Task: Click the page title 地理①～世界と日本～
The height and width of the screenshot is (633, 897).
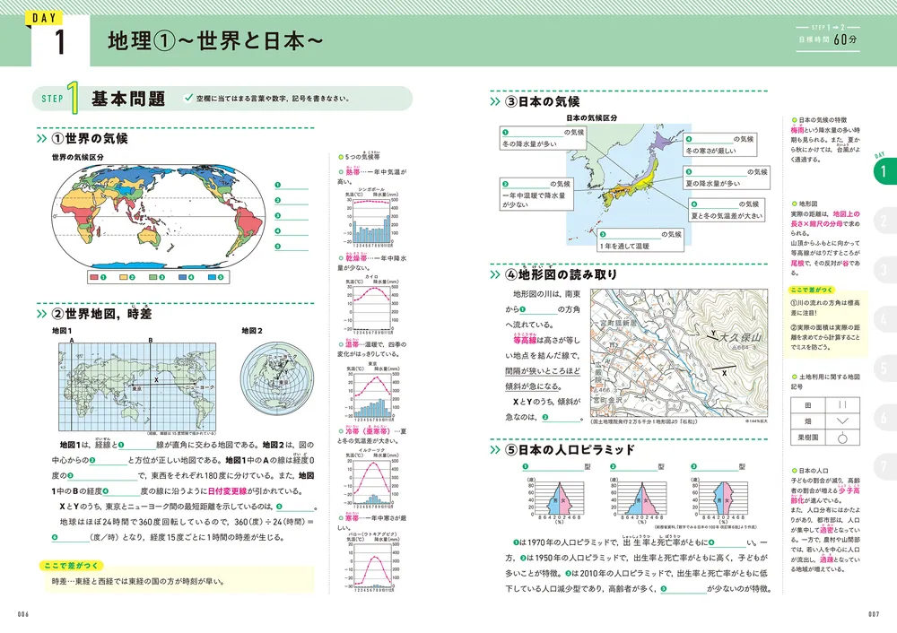Action: tap(215, 41)
